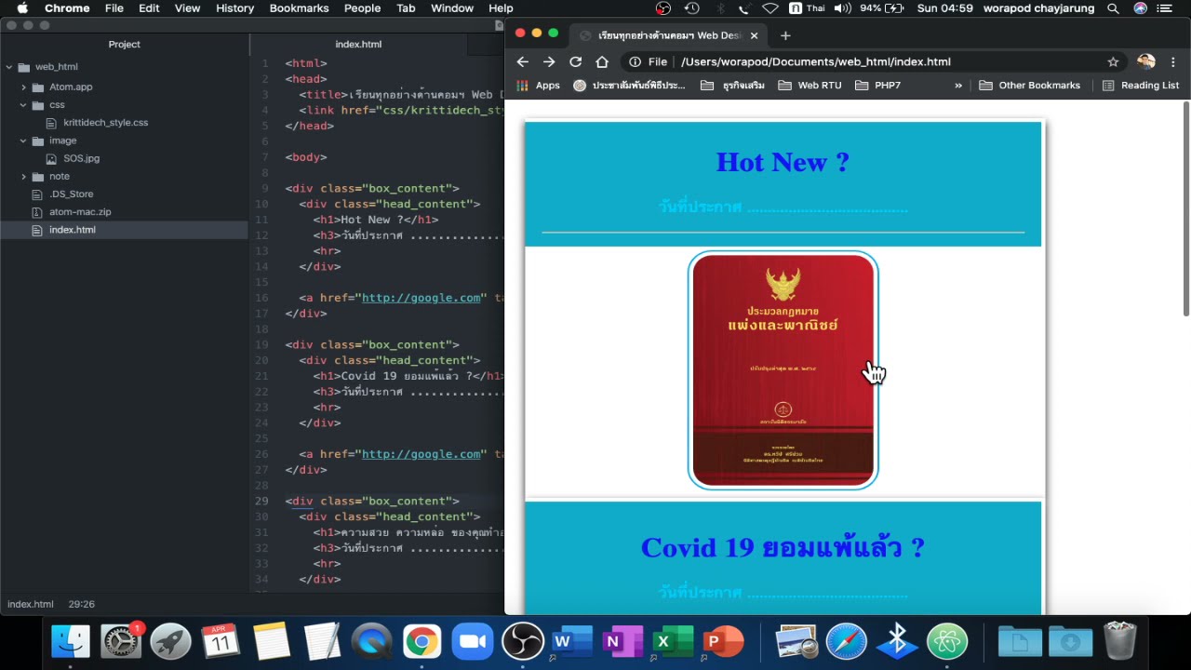
Task: Open OBS Studio from the Dock
Action: (522, 641)
